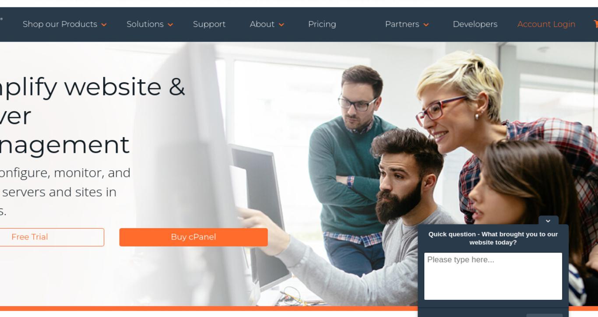Expand the Partners dropdown arrow
The image size is (598, 317).
point(426,25)
